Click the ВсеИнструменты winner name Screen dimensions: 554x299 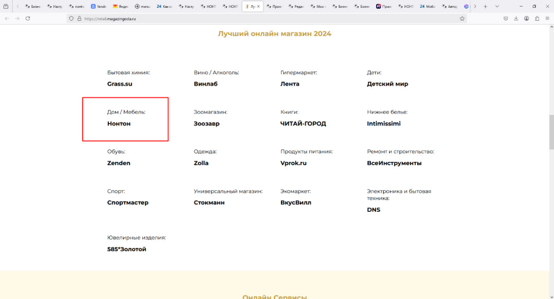[x=394, y=163]
